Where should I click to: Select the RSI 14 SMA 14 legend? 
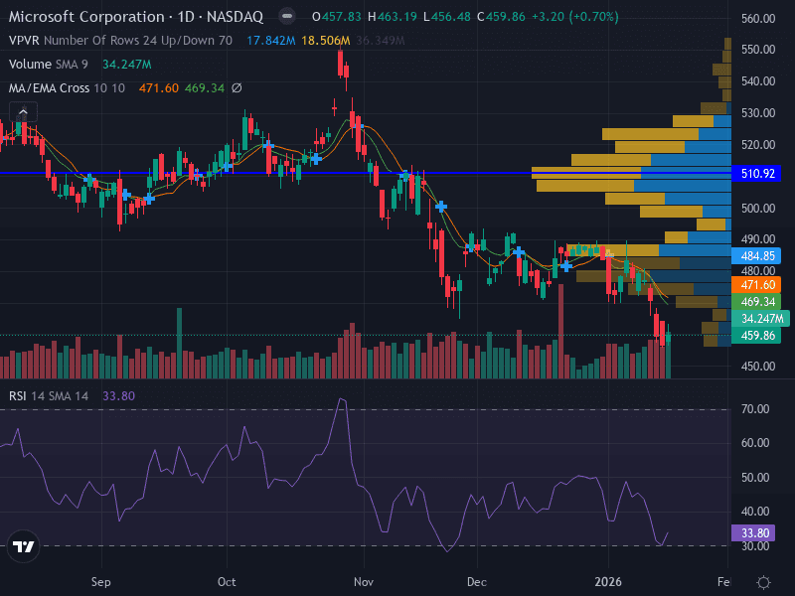48,395
